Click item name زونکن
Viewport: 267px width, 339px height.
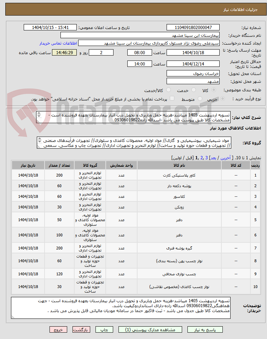179,207
